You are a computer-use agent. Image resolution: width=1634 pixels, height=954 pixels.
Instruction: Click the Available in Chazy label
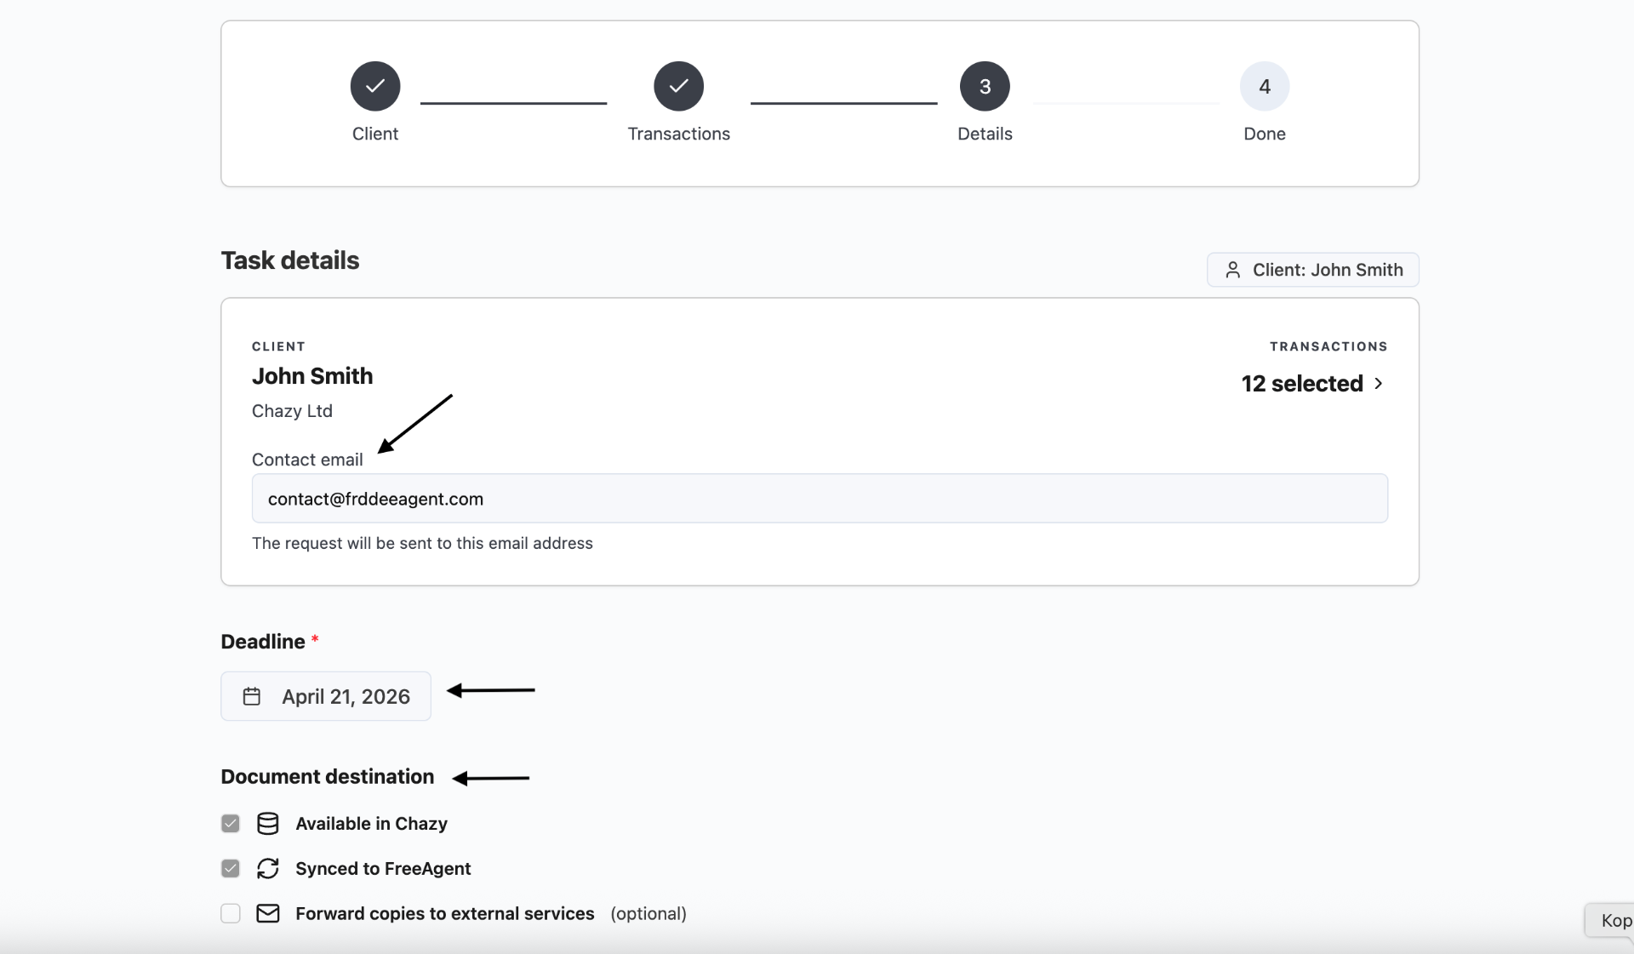tap(371, 824)
